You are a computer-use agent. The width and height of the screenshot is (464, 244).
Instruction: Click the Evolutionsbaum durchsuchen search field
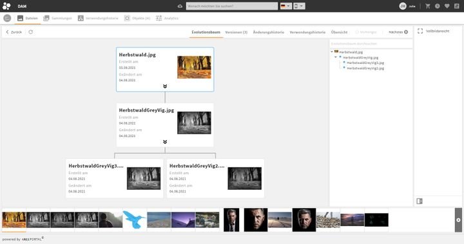tap(371, 44)
